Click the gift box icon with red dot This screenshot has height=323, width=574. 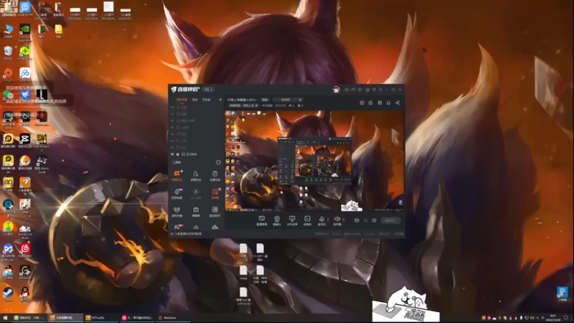pos(362,103)
